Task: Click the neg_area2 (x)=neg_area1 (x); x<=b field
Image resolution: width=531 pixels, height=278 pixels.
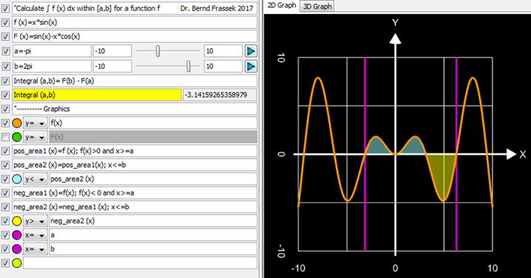Action: [x=135, y=207]
